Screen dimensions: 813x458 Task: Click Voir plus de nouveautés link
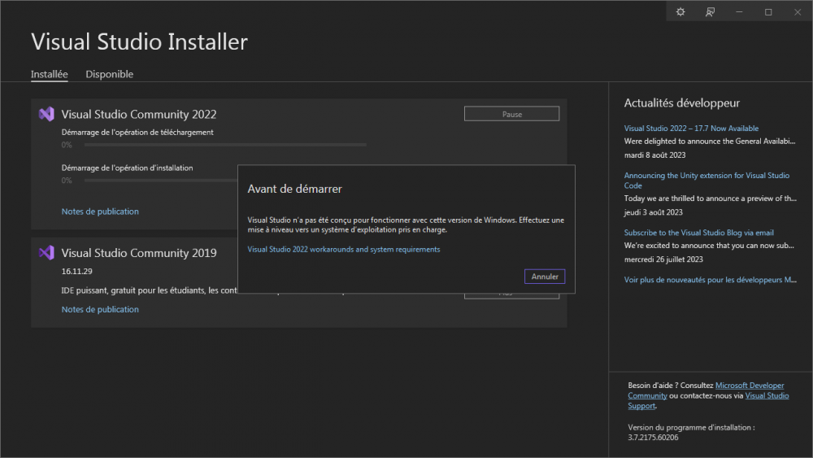710,280
